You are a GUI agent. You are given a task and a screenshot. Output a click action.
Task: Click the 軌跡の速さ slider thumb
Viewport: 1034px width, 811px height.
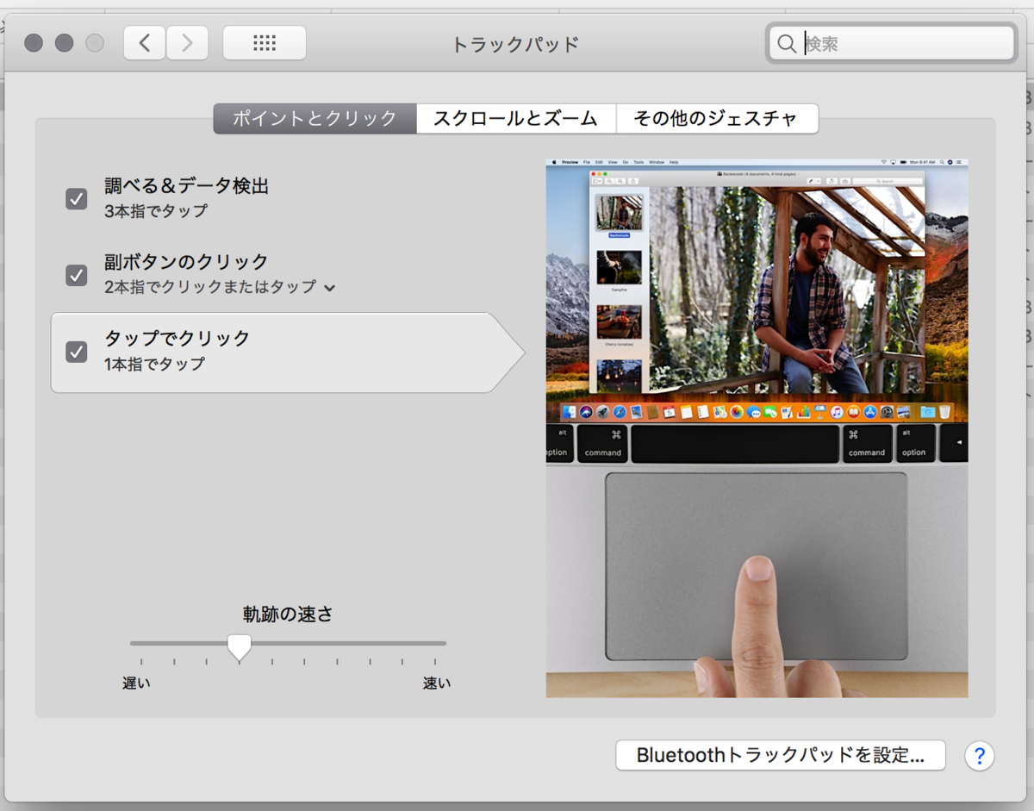[x=239, y=646]
